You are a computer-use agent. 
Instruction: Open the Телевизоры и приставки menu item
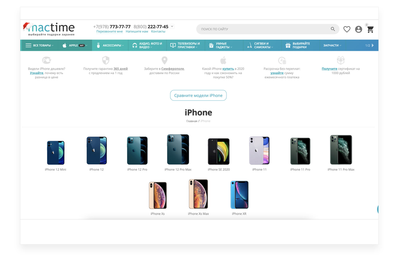pyautogui.click(x=185, y=45)
